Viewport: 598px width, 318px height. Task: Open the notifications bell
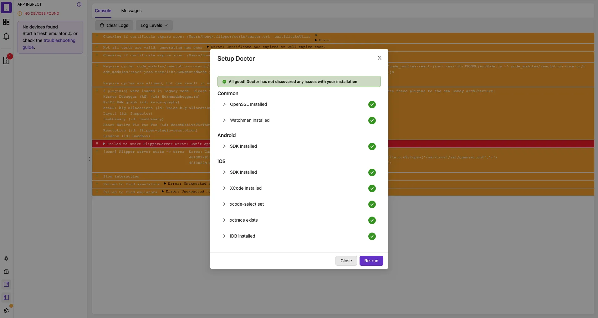coord(6,36)
